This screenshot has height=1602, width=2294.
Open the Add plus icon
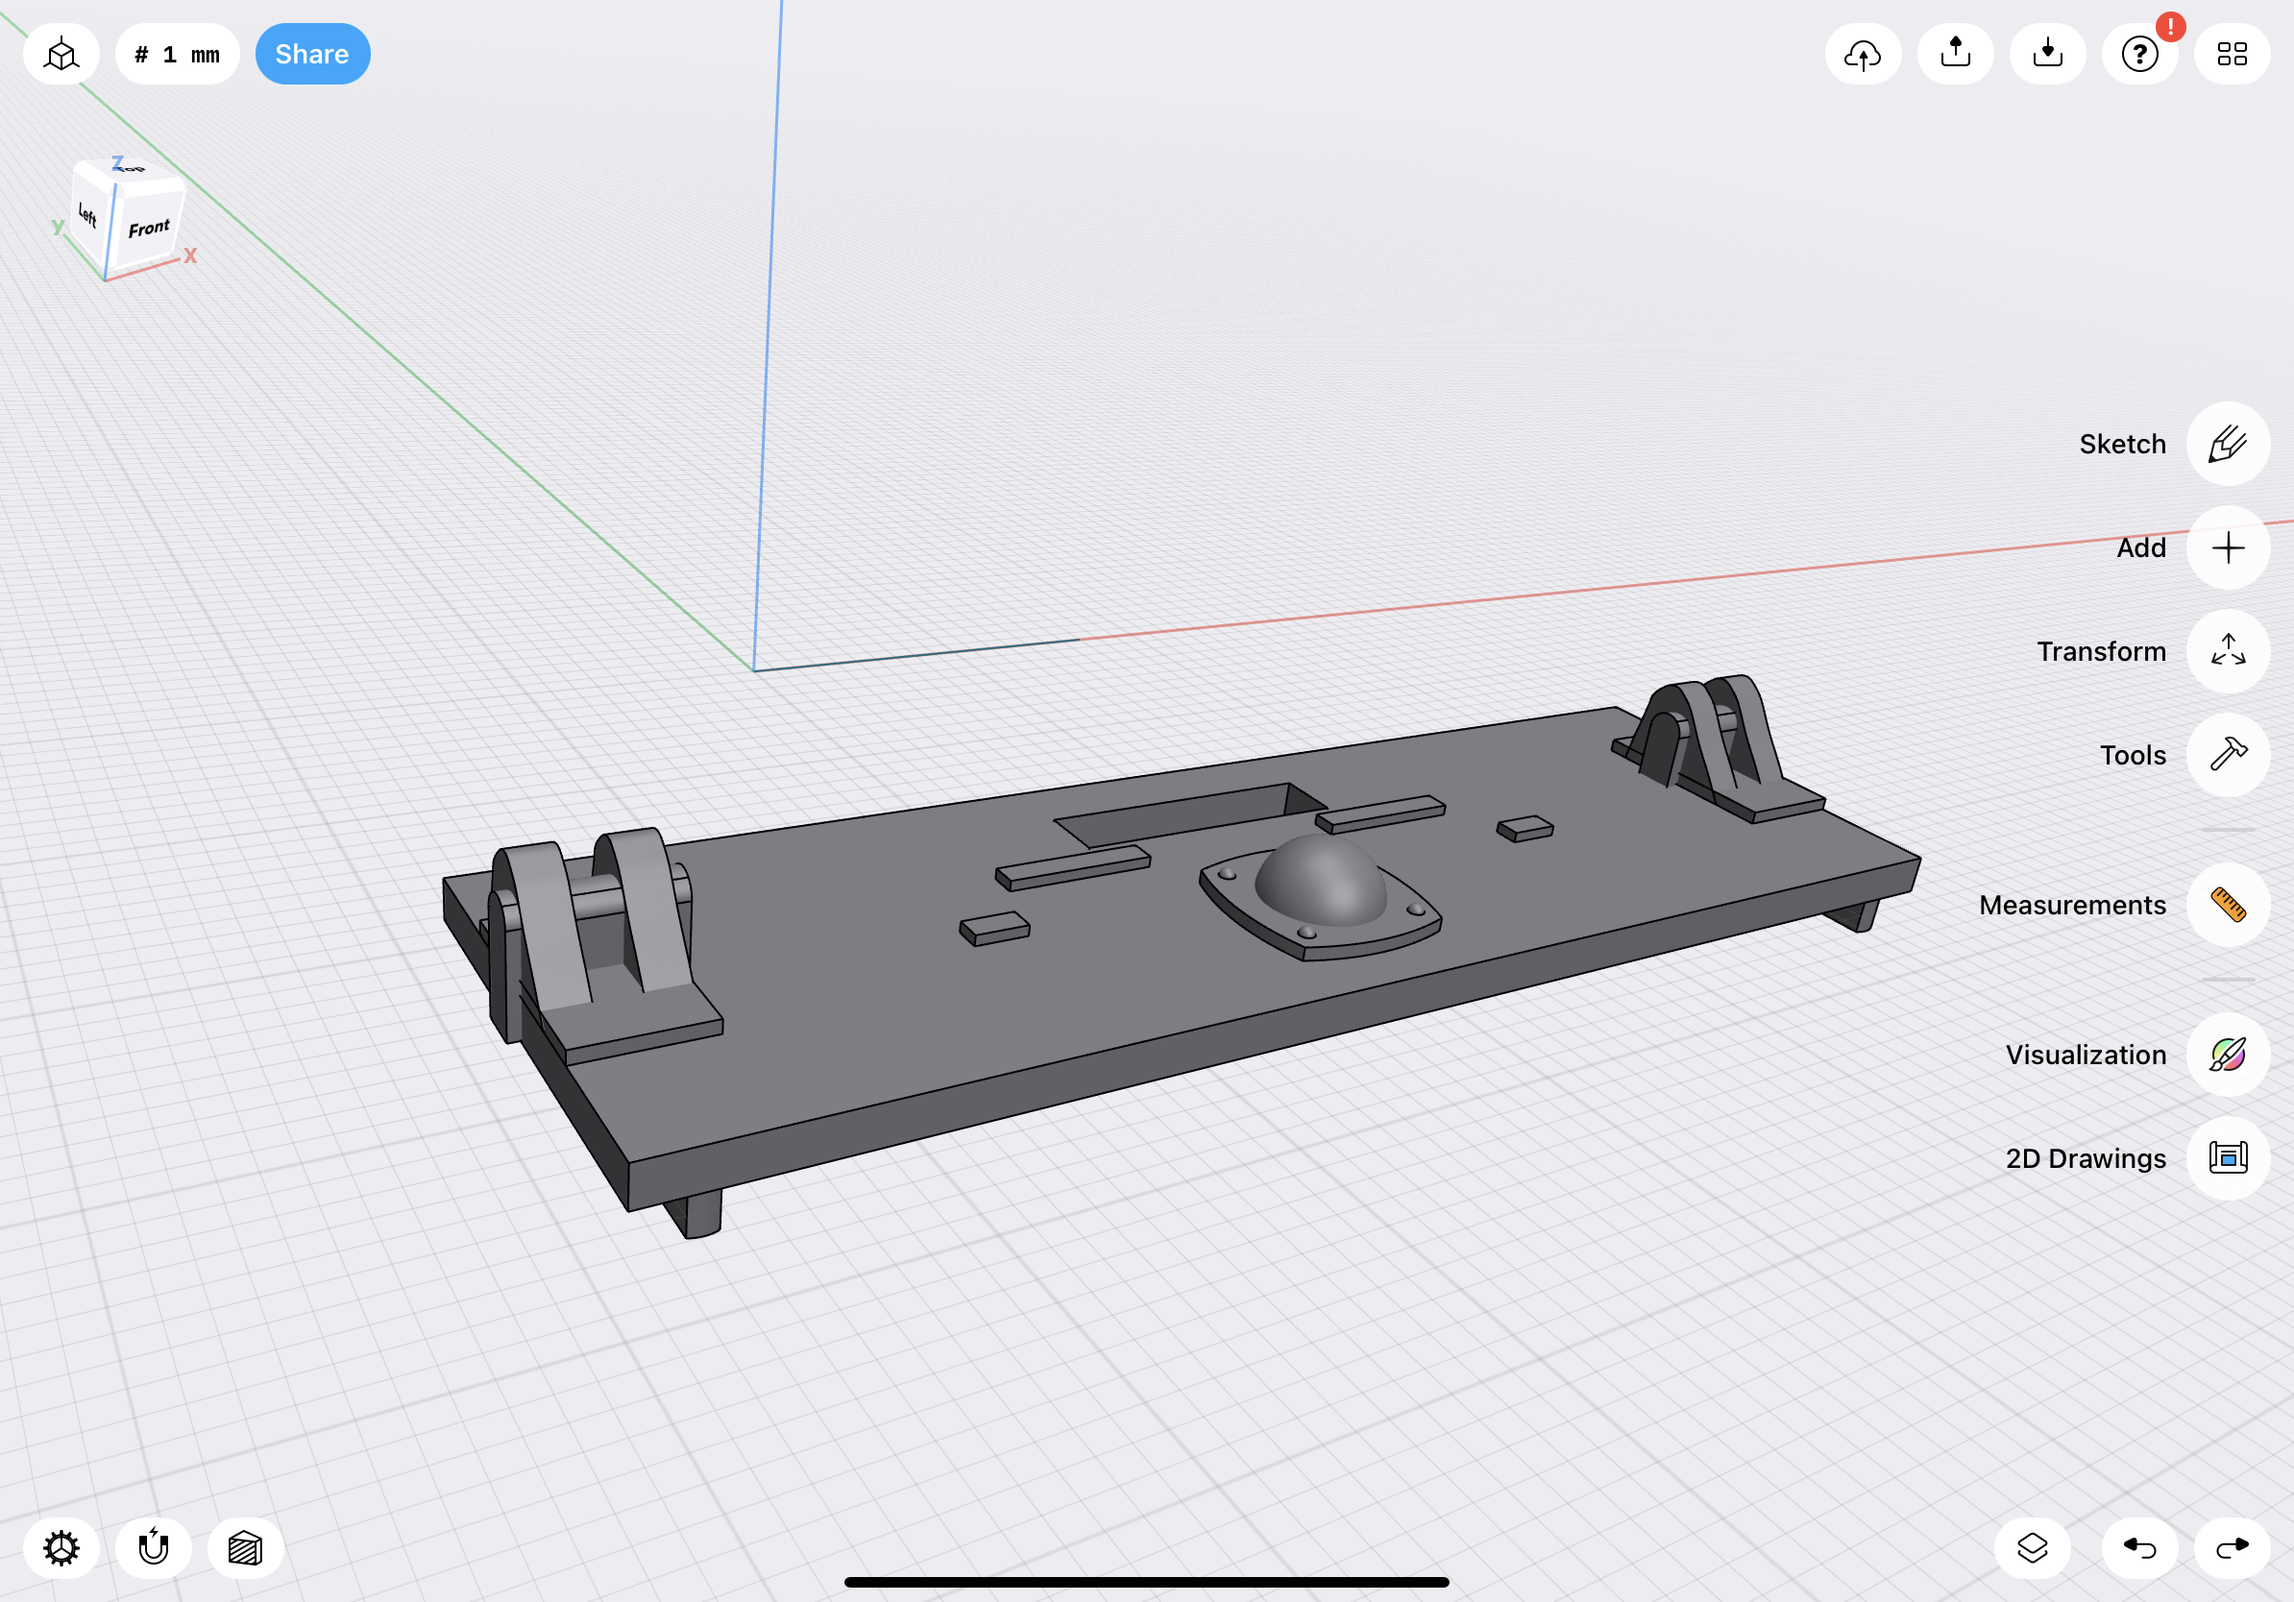2228,547
